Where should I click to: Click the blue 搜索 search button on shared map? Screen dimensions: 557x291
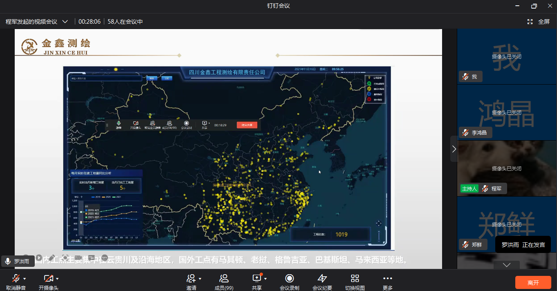coord(152,78)
